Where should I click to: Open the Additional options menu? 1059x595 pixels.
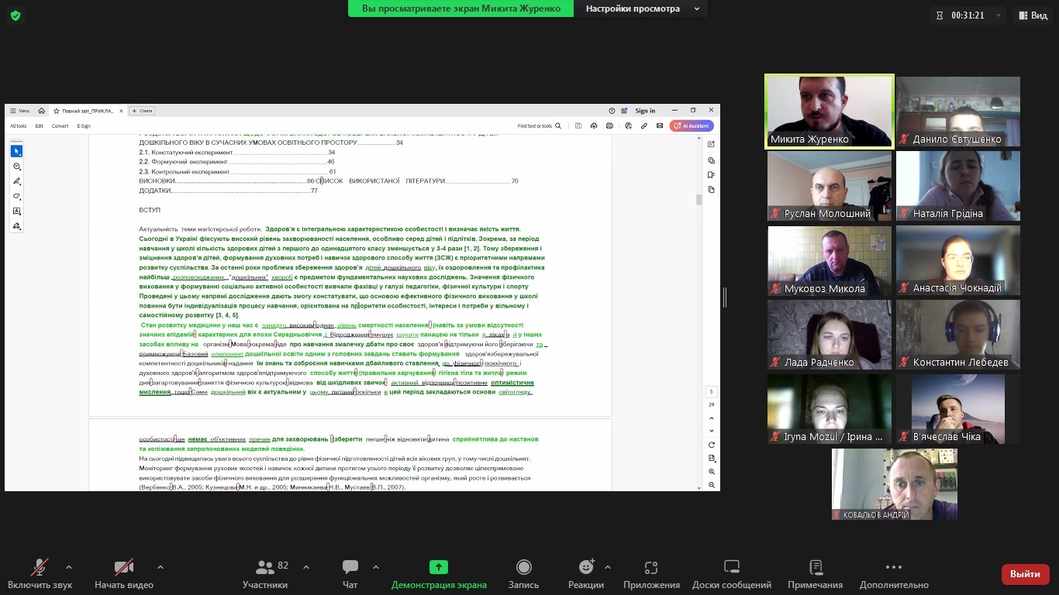point(893,573)
